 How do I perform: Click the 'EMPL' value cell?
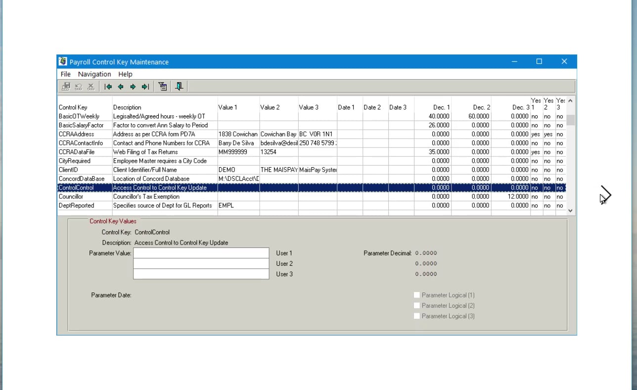238,205
